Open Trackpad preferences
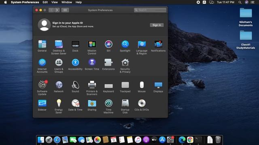The image size is (259, 145). (125, 87)
